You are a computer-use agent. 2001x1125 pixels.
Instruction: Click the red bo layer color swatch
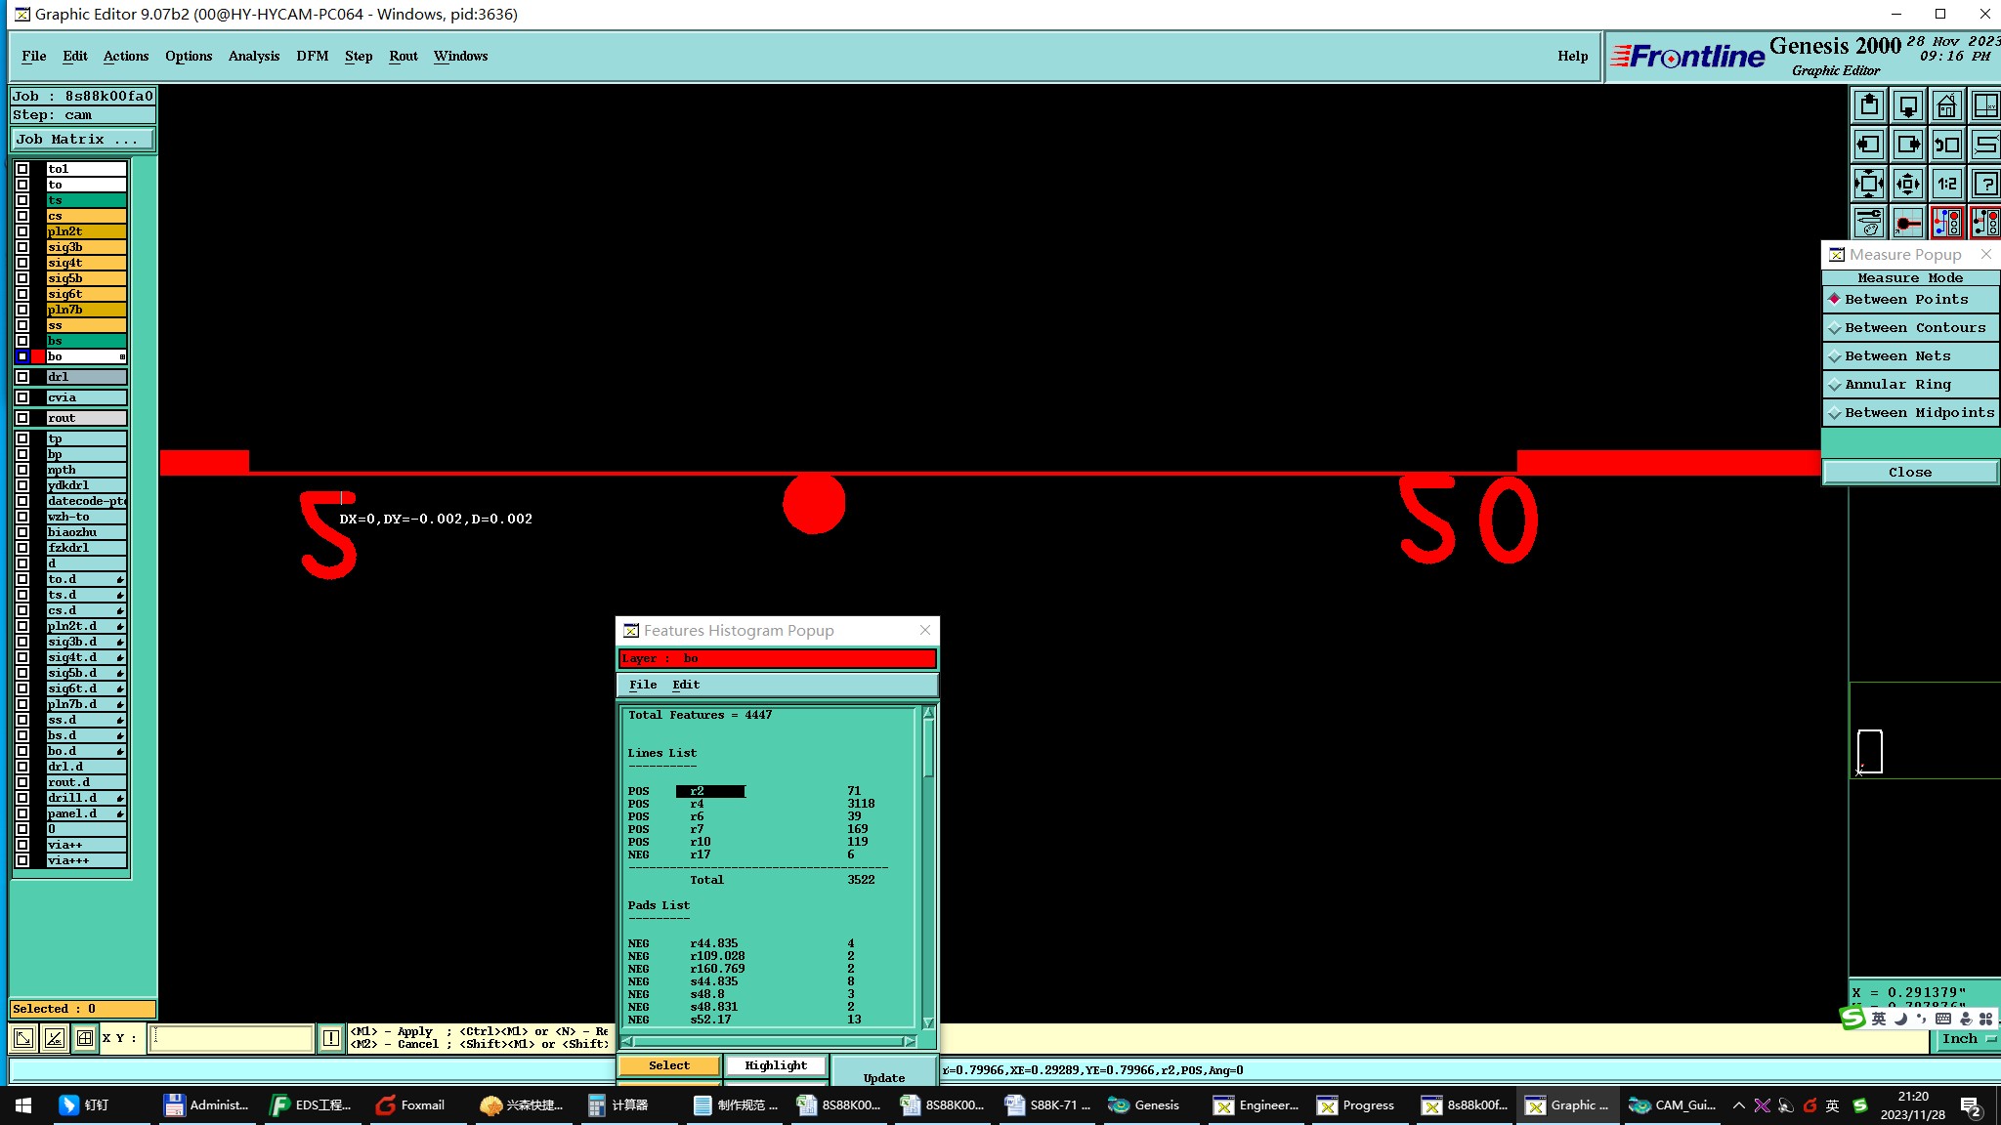pos(38,356)
